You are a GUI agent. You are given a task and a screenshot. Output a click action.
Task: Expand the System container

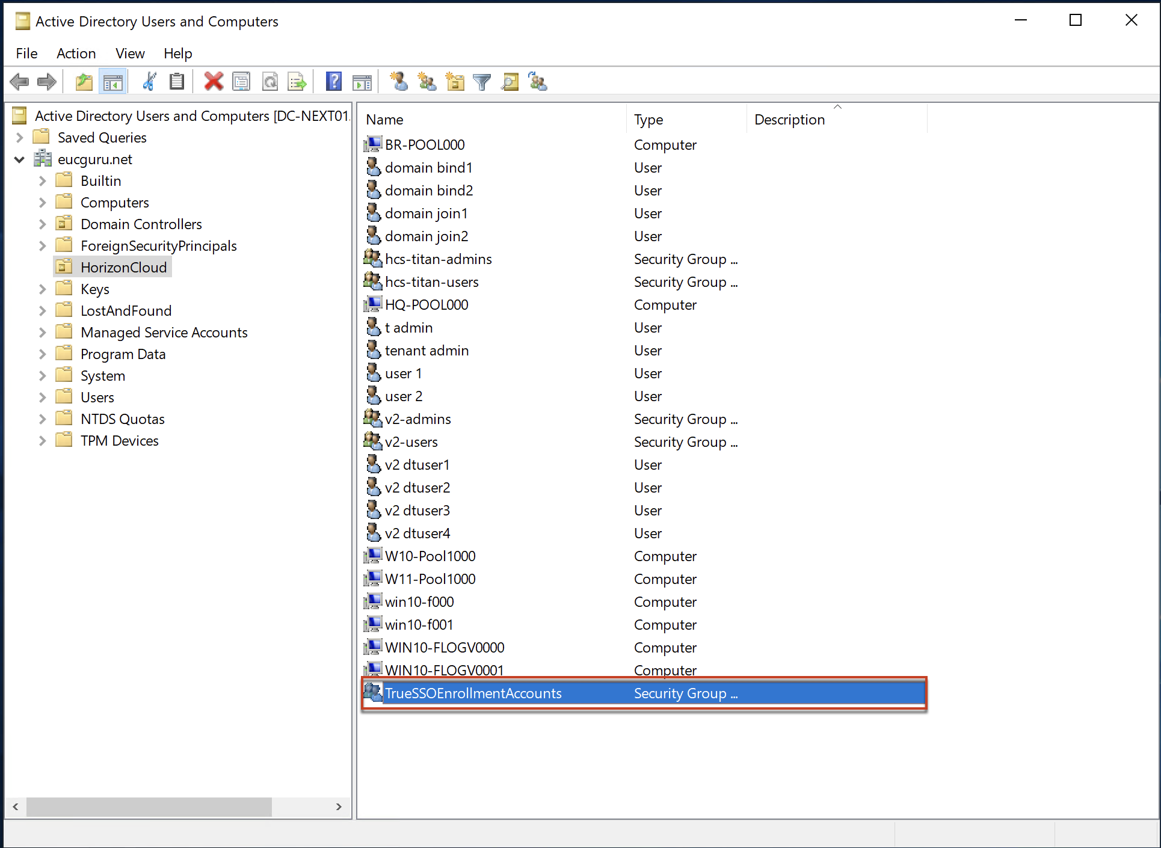click(42, 375)
